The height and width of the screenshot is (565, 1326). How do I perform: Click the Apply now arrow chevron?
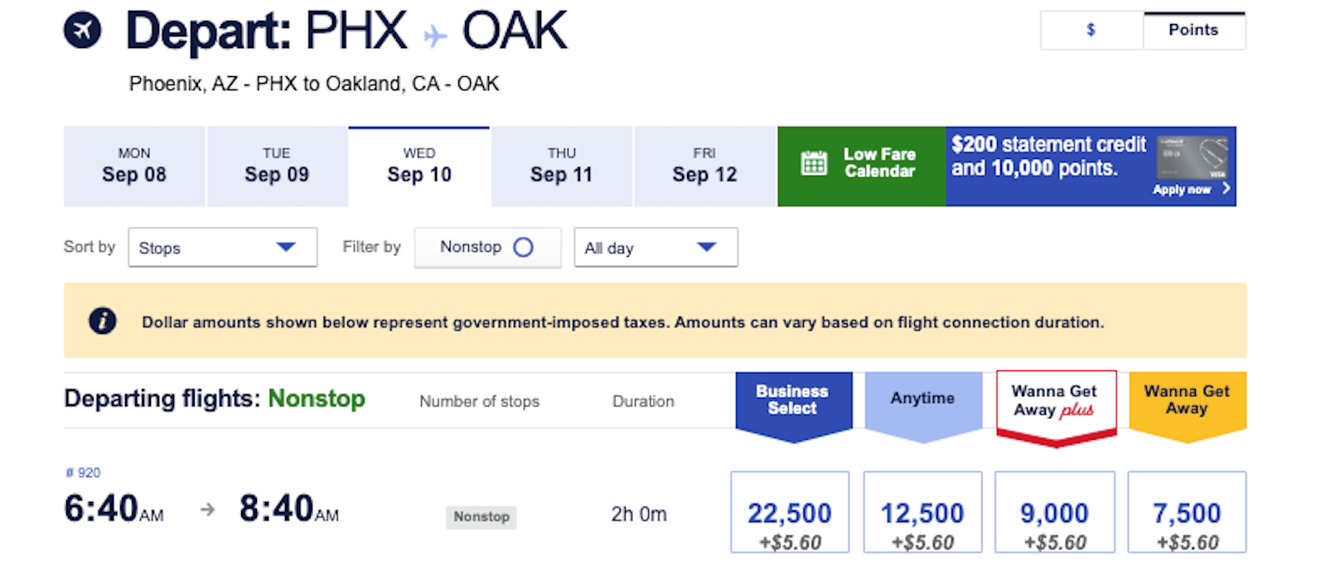1227,189
